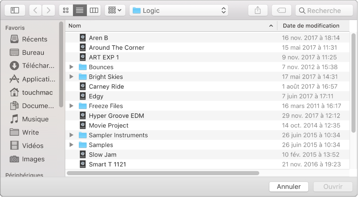This screenshot has width=358, height=197.
Task: Sort by the Nom column header
Action: click(x=171, y=26)
